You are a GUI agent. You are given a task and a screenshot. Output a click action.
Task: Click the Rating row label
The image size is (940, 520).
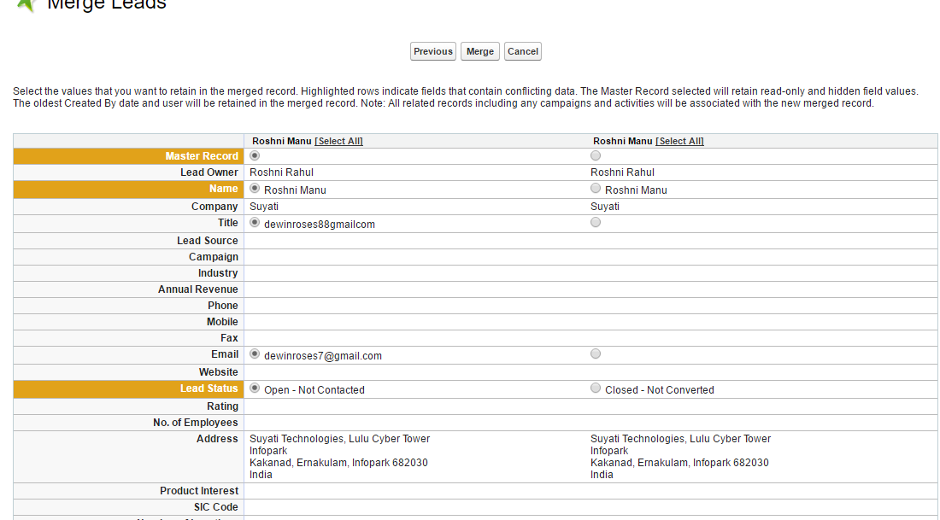(x=222, y=406)
